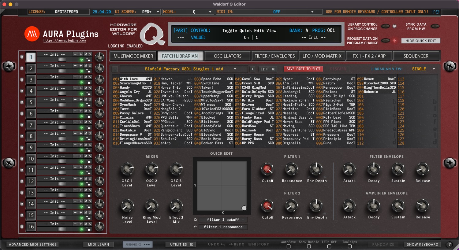Click the Show Keyboard button
The width and height of the screenshot is (459, 250).
(422, 244)
